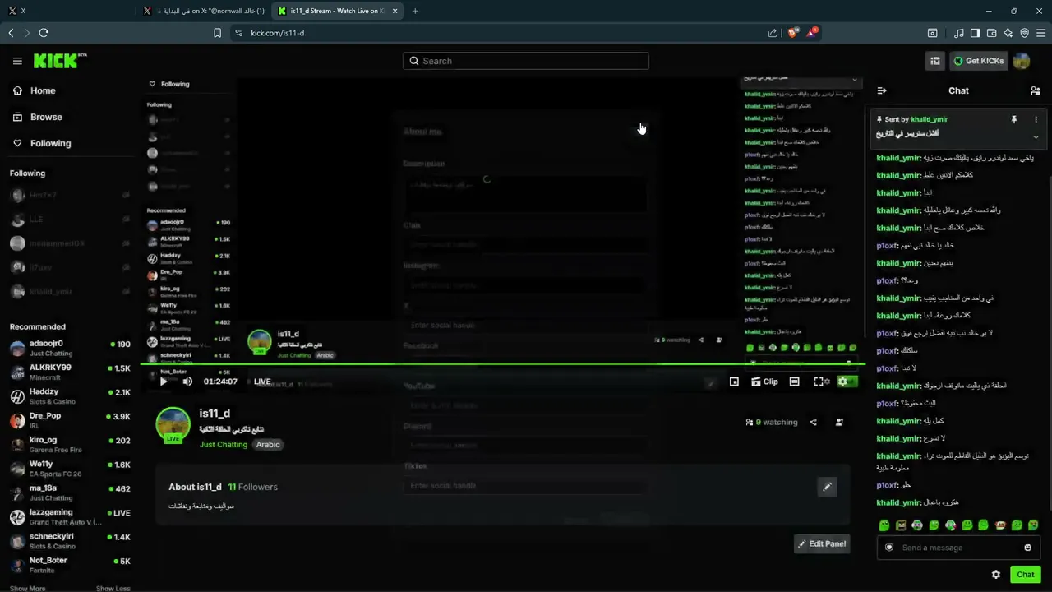Click the address bar URL kick.com/is11-d

pyautogui.click(x=277, y=33)
